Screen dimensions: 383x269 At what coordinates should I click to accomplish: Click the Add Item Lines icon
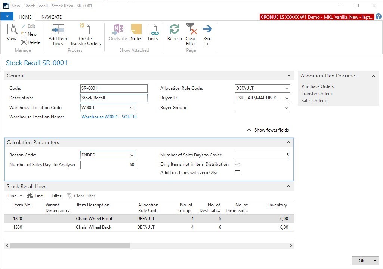[x=58, y=30]
